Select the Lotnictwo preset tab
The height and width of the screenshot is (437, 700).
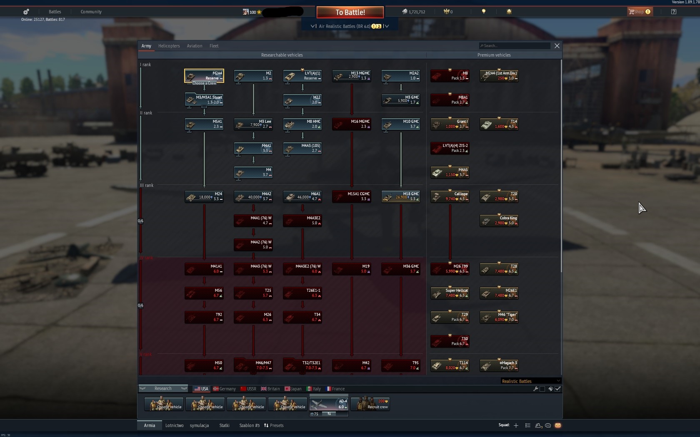[175, 425]
